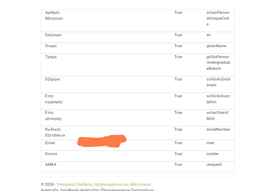Screen dimensions: 273x191
Task: Select the grEduPersonUndergraduateBranch attribute text
Action: [x=218, y=62]
